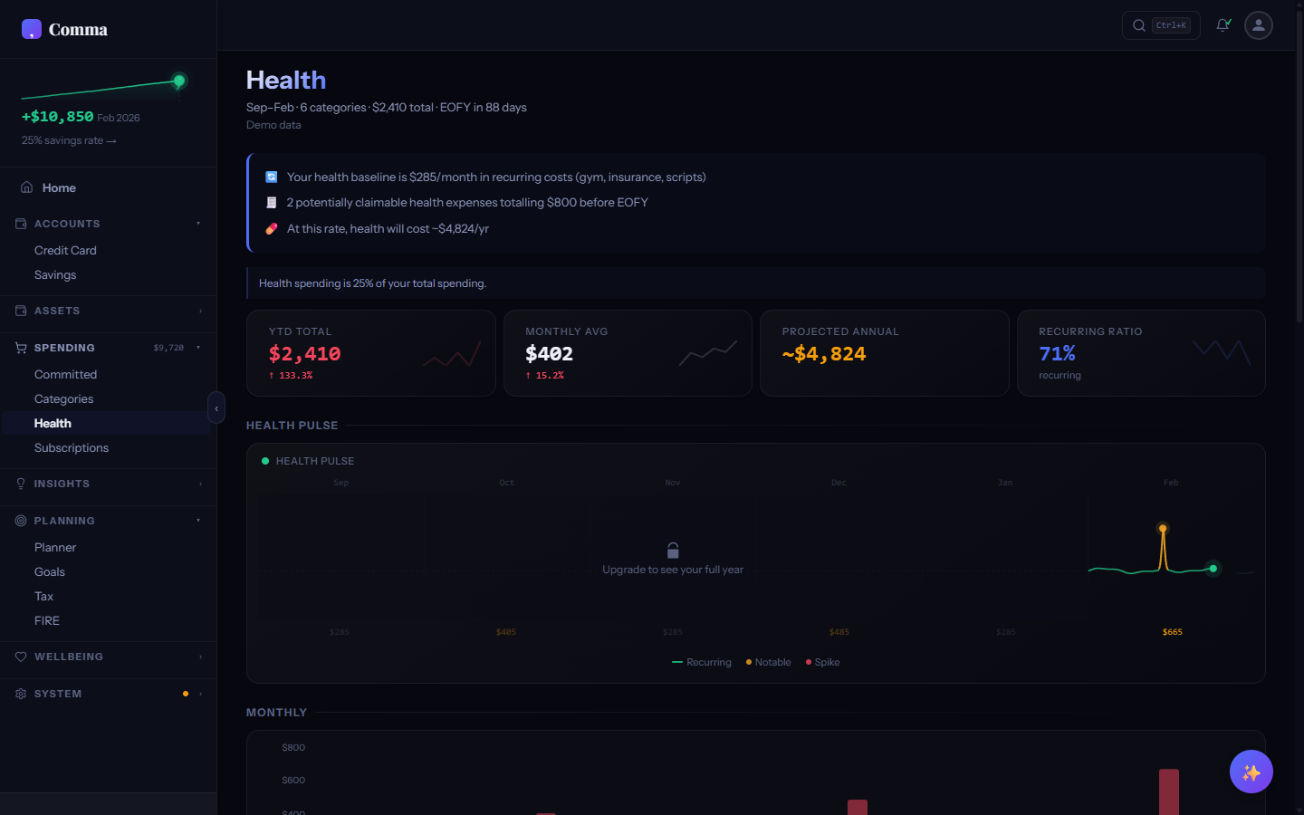The image size is (1304, 815).
Task: Open the purple AI sparkle assistant button
Action: click(x=1251, y=772)
